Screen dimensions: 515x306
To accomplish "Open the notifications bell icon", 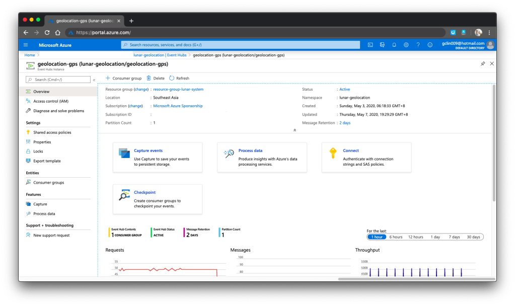I will 394,45.
